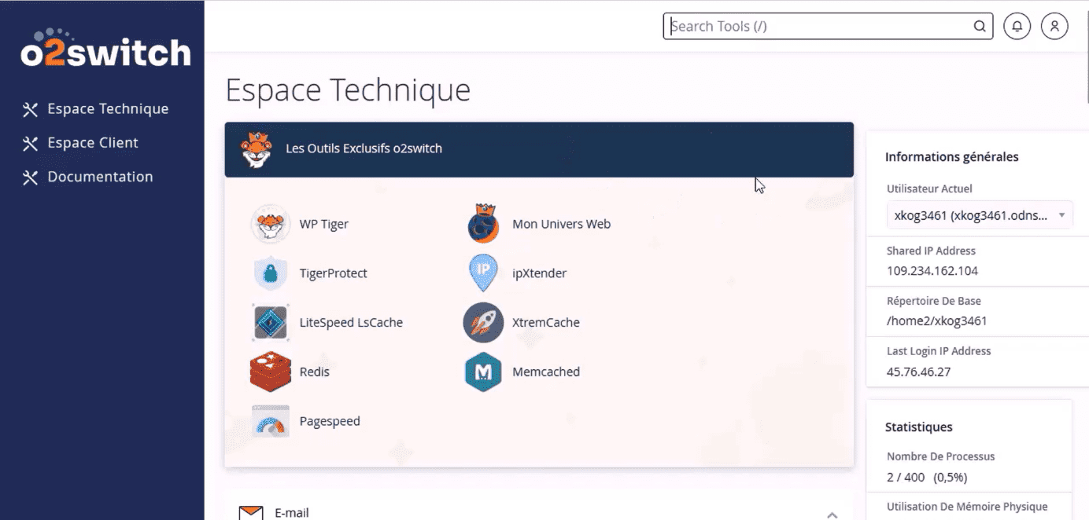1089x520 pixels.
Task: Click the Espace Technique page title
Action: tap(348, 90)
